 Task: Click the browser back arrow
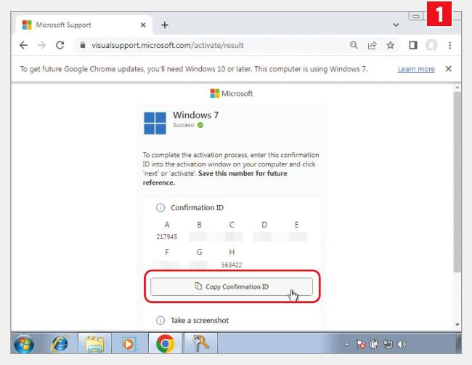(23, 46)
